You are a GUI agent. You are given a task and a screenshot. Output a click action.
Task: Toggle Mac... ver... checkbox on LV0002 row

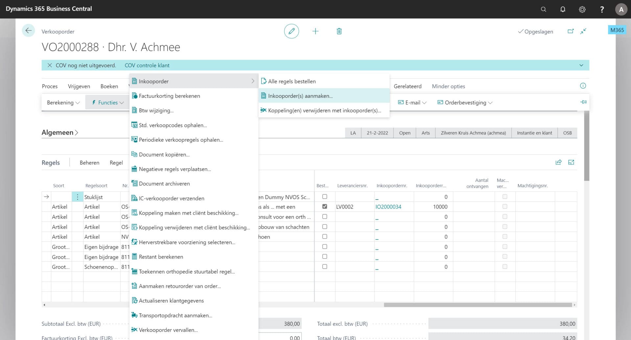click(x=505, y=206)
